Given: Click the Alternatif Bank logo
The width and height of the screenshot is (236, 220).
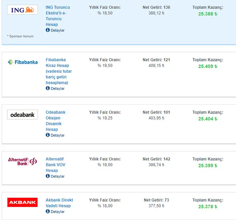Looking at the screenshot, I should [x=22, y=161].
